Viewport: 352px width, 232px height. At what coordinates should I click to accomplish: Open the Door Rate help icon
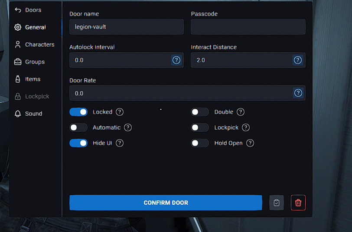298,93
